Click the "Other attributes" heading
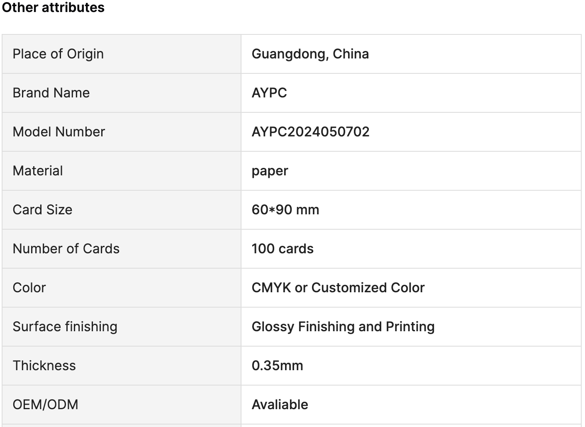Viewport: 585px width, 427px height. [53, 7]
